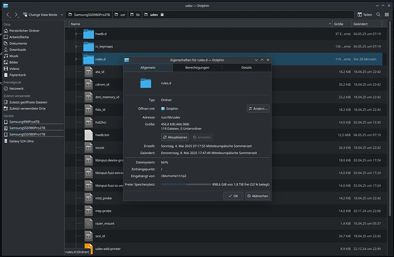
Task: Go back with the left arrow
Action: click(7, 15)
